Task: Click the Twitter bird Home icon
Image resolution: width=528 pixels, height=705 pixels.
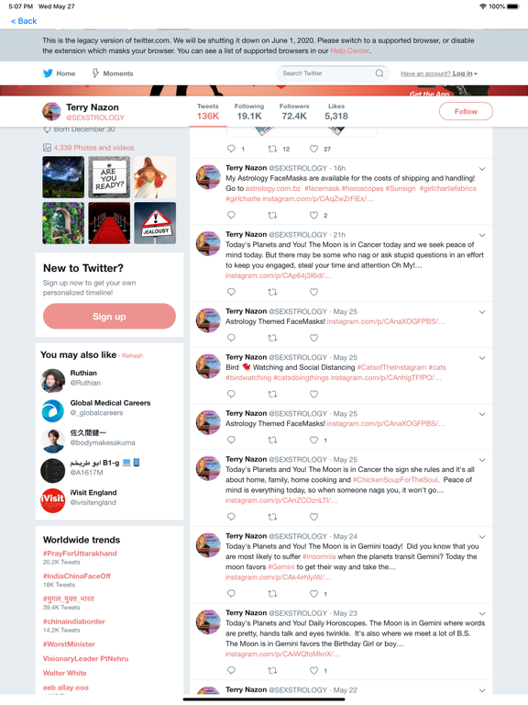Action: [48, 73]
